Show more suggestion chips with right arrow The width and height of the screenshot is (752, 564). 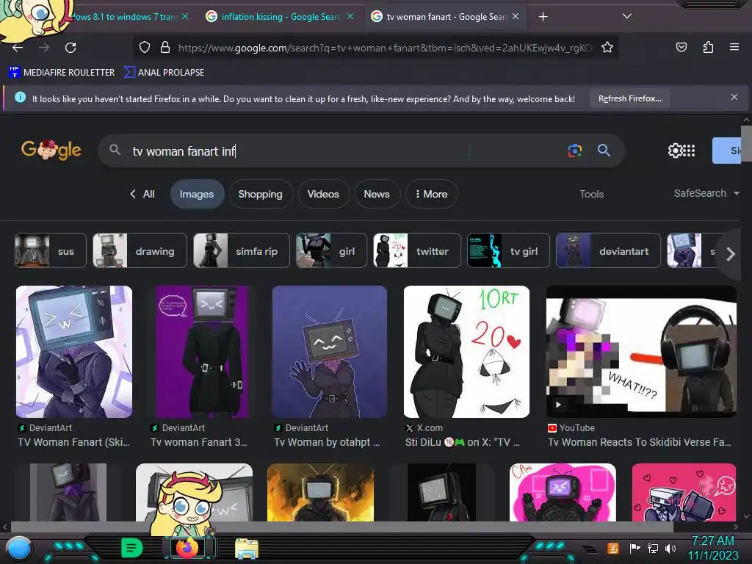731,253
